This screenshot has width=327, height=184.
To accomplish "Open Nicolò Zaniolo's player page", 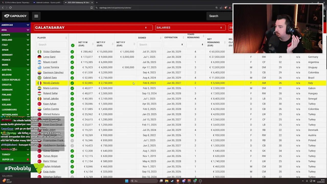I will point(51,83).
